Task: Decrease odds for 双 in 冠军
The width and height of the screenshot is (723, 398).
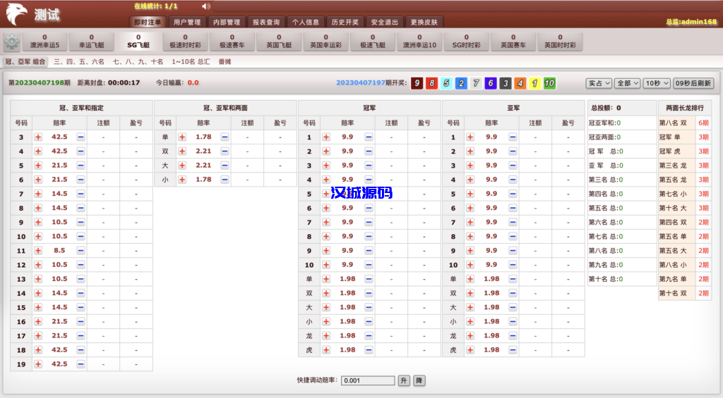Action: point(369,293)
